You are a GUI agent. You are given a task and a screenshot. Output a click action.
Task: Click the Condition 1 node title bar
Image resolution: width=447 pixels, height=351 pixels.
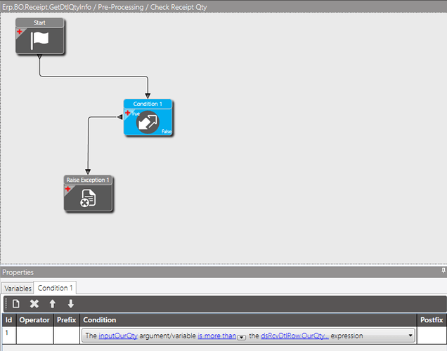pyautogui.click(x=148, y=104)
